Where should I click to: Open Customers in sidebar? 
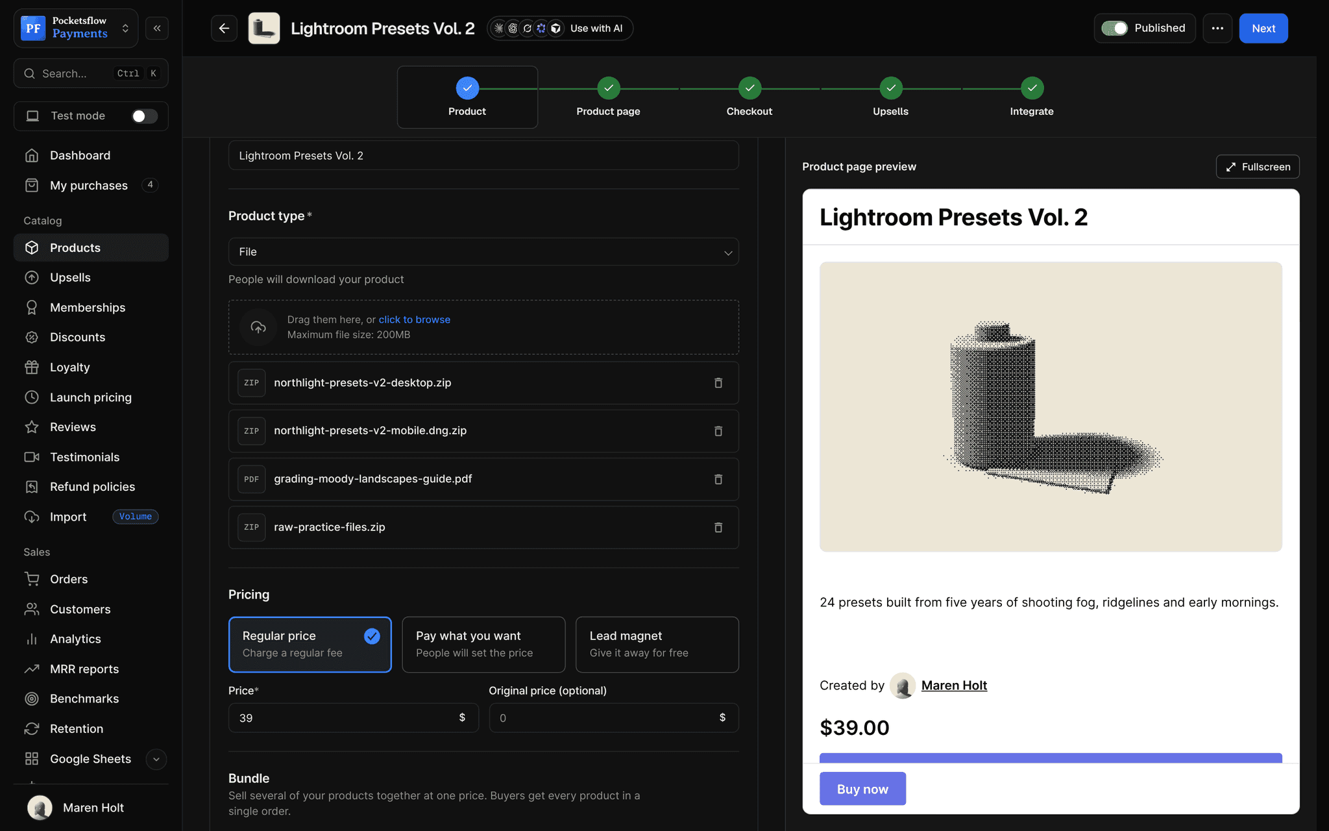pyautogui.click(x=91, y=609)
